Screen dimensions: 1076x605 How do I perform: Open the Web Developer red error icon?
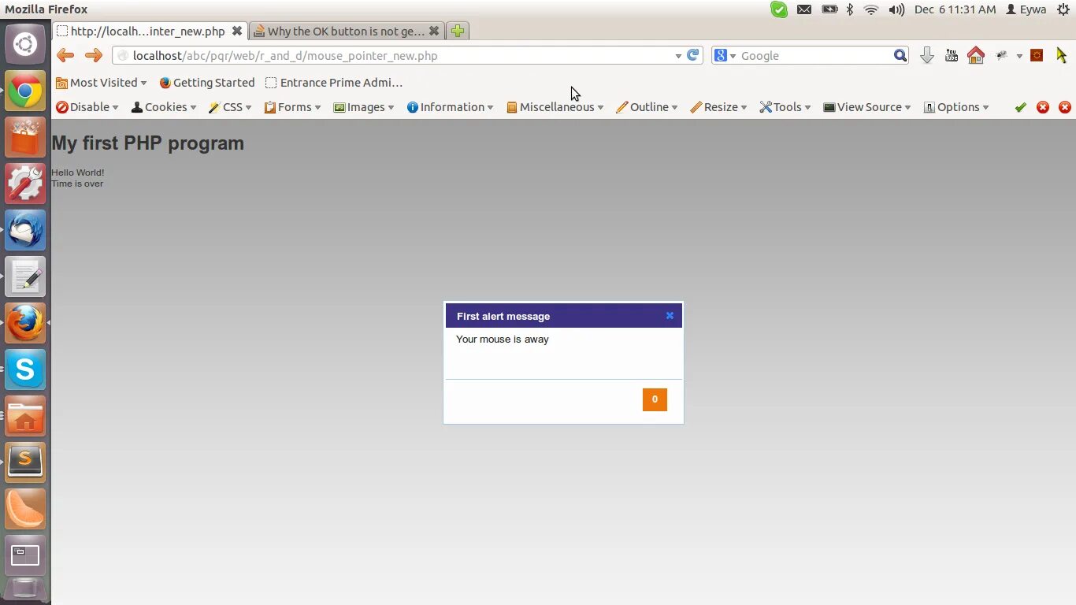[1043, 106]
